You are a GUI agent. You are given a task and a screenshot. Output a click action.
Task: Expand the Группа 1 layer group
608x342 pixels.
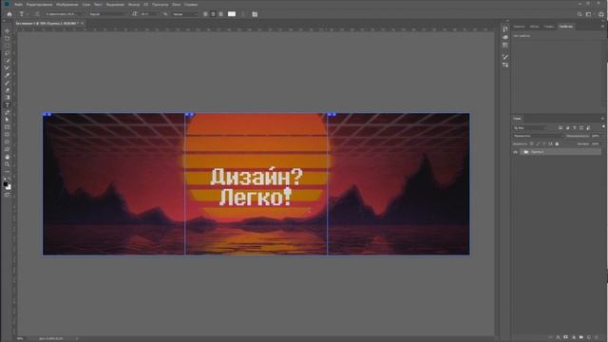pyautogui.click(x=522, y=152)
